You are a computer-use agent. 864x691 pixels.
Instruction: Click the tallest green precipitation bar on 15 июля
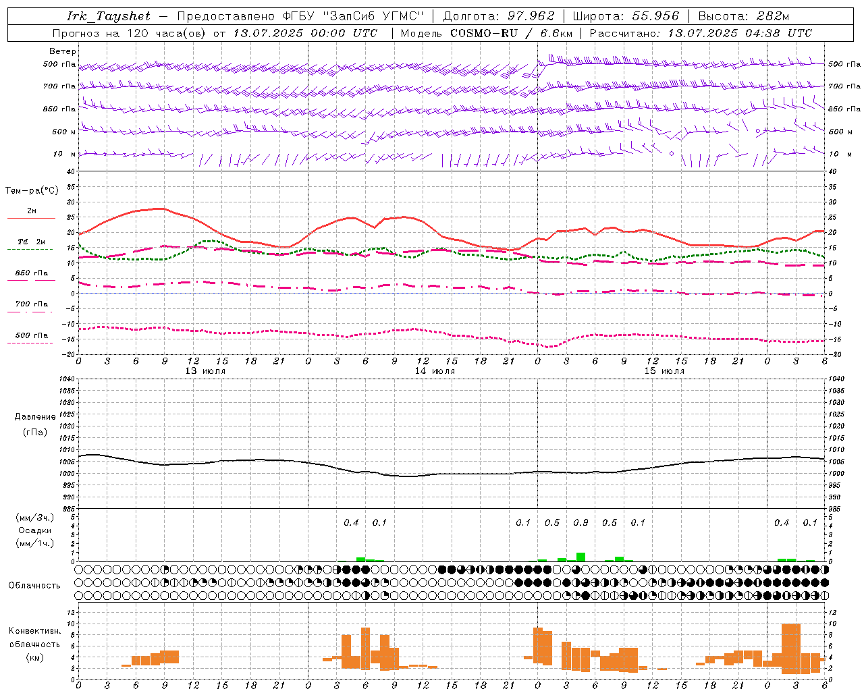click(580, 557)
